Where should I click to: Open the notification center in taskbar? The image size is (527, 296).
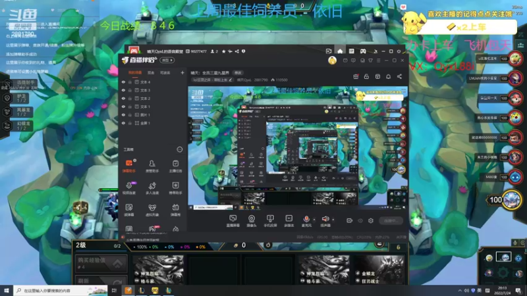518,291
